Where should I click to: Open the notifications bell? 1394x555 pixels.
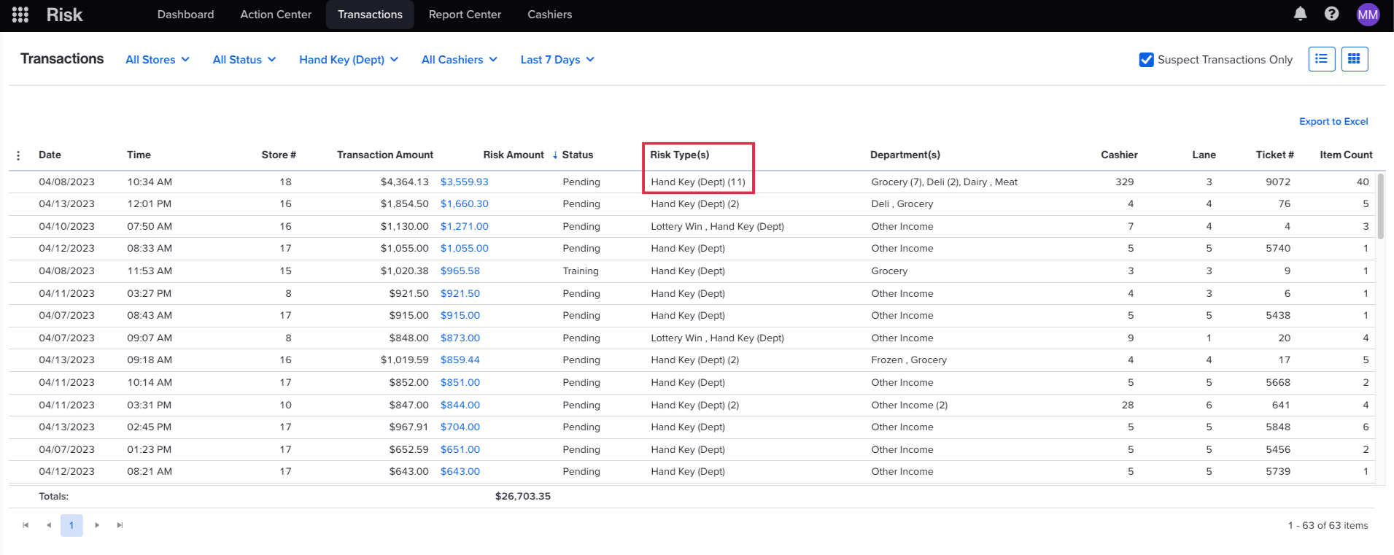[x=1300, y=14]
